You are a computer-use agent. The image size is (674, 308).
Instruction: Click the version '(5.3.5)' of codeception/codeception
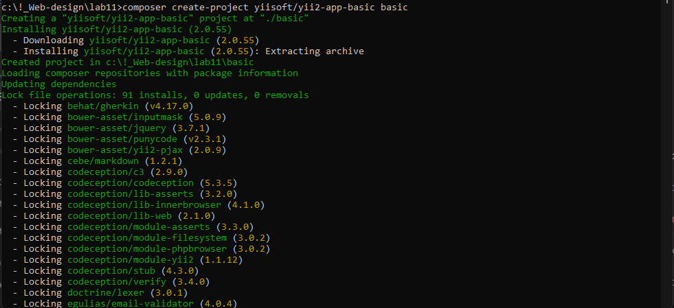[x=218, y=183]
